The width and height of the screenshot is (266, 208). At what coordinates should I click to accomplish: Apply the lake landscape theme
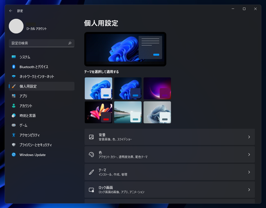pos(128,112)
